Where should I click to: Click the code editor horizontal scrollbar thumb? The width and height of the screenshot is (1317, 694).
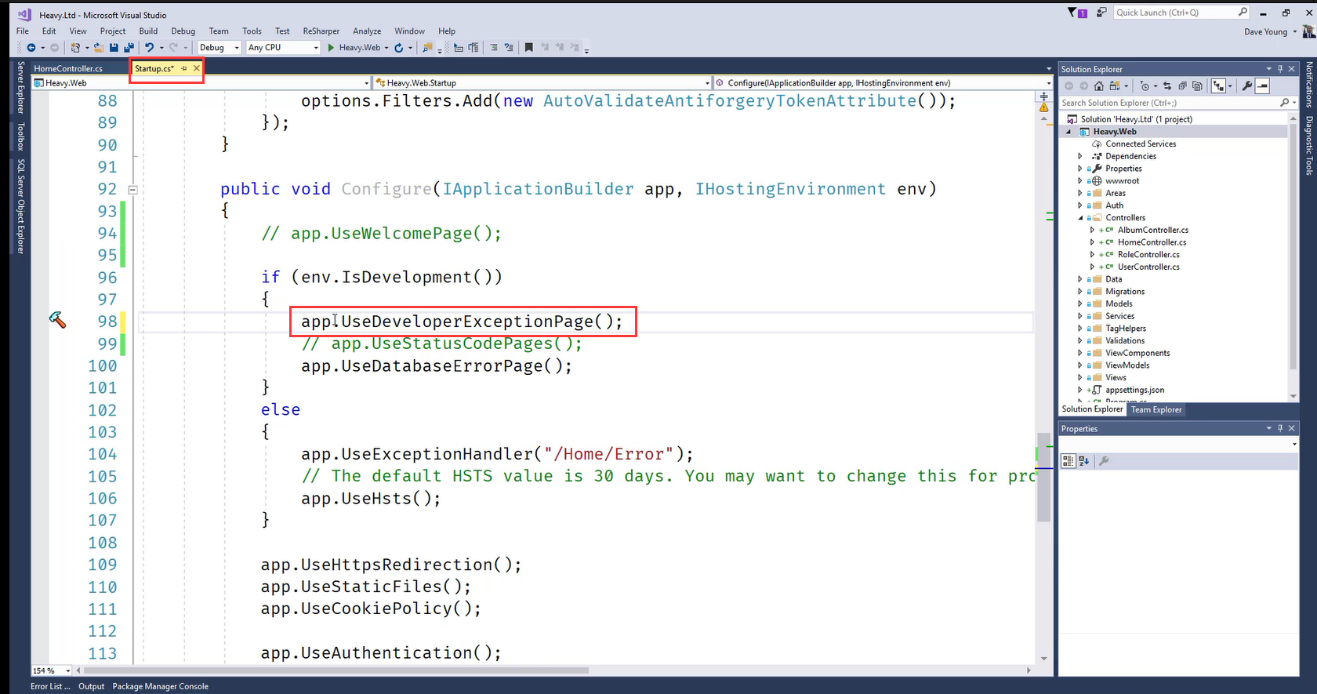pos(337,670)
